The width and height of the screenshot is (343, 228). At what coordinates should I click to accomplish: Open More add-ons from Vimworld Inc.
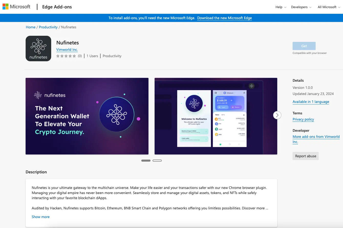316,139
